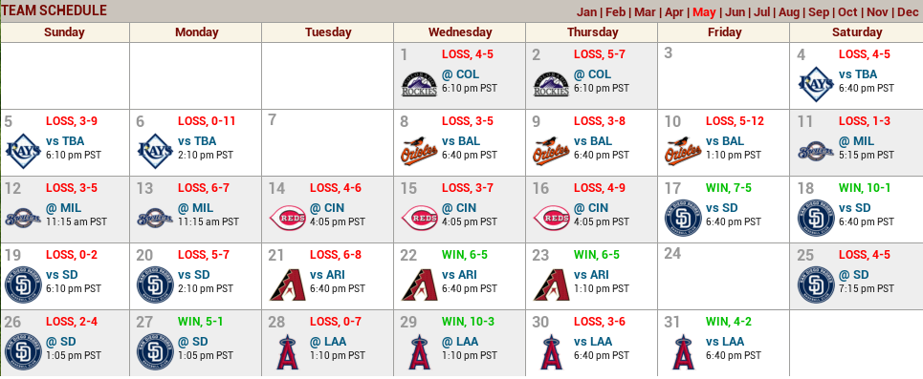Click the Rays logo on May 4

pyautogui.click(x=816, y=84)
